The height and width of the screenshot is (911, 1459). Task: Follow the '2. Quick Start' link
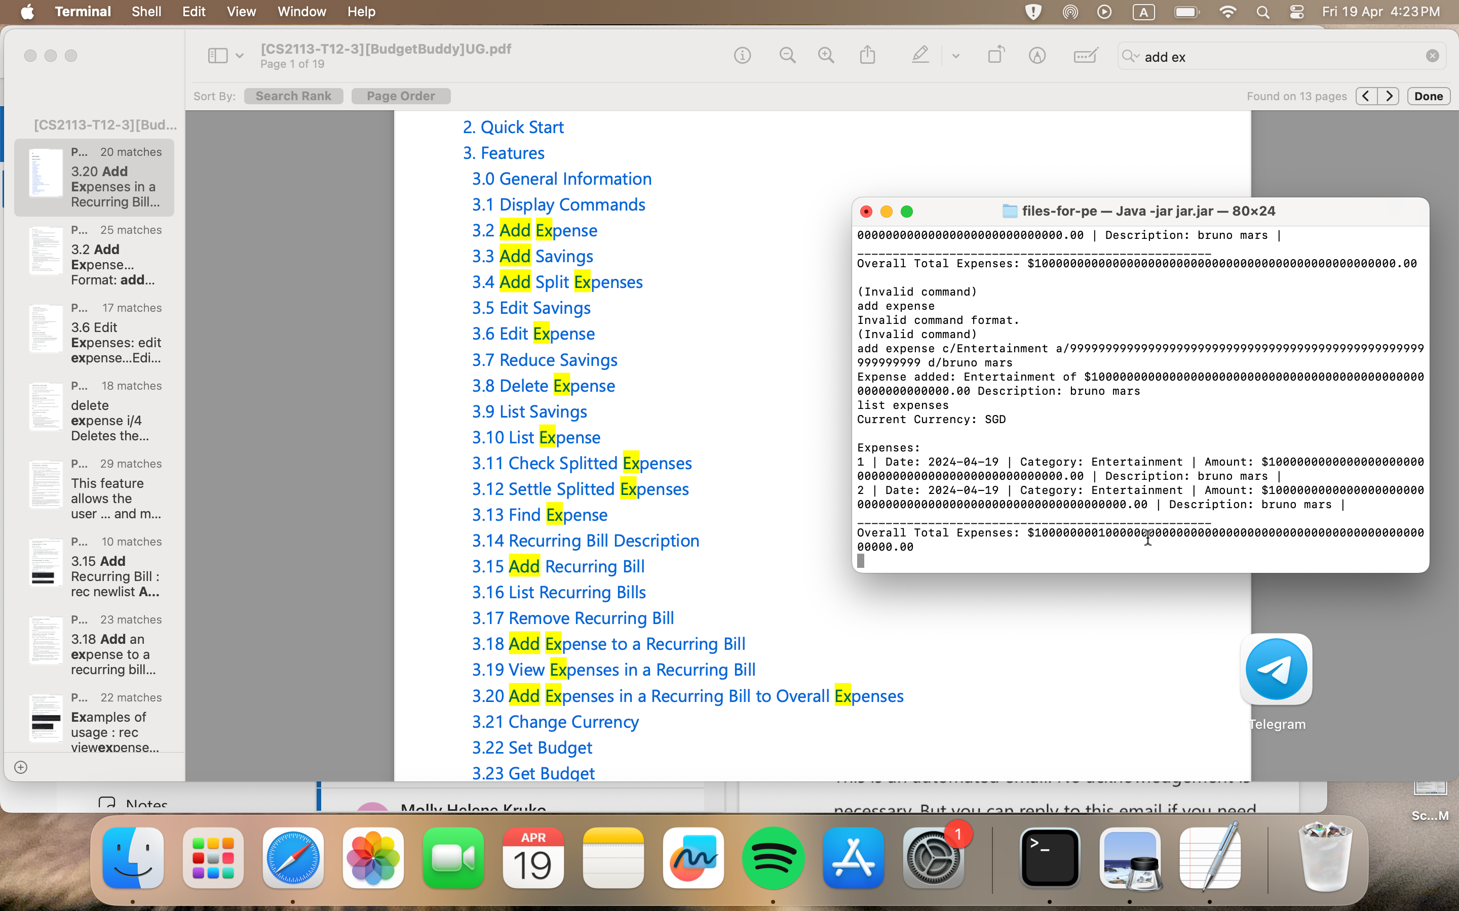click(x=513, y=127)
